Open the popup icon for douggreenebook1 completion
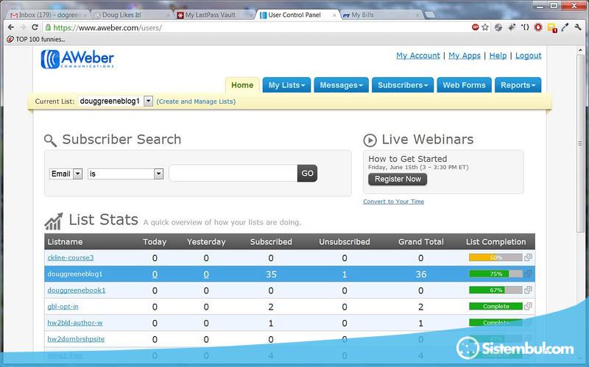 pos(528,290)
